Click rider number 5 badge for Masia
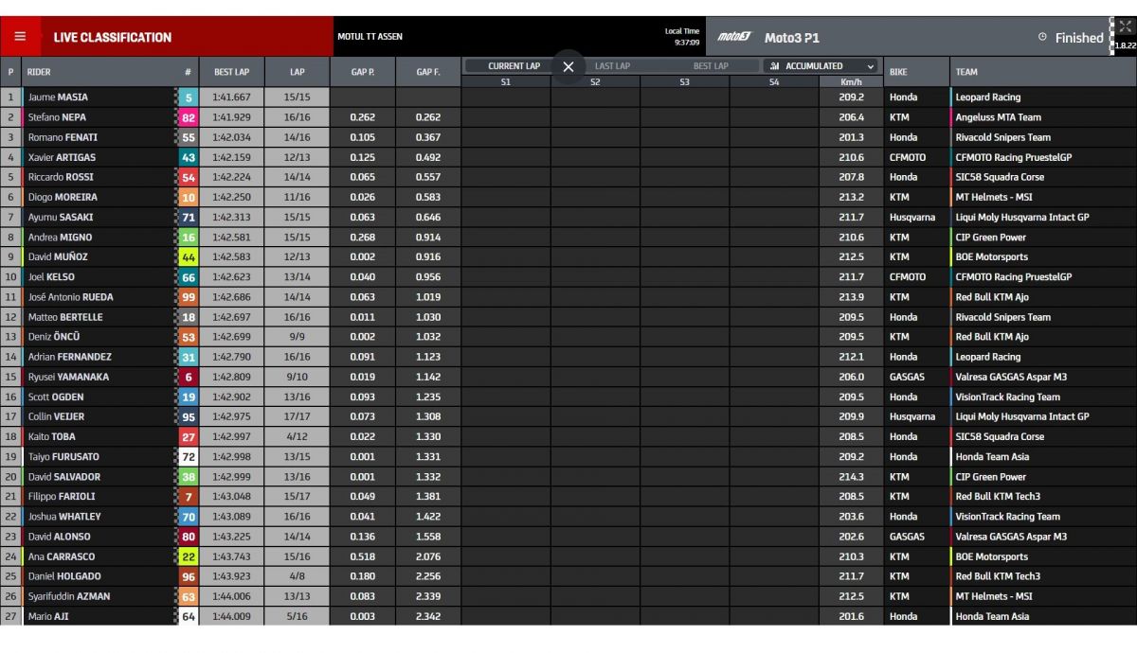Viewport: 1137px width, 653px height. click(x=189, y=97)
